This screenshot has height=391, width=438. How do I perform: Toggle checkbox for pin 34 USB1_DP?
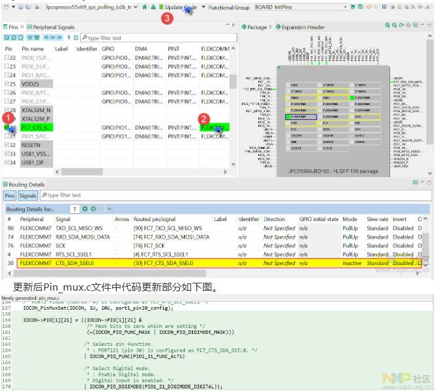click(x=7, y=163)
